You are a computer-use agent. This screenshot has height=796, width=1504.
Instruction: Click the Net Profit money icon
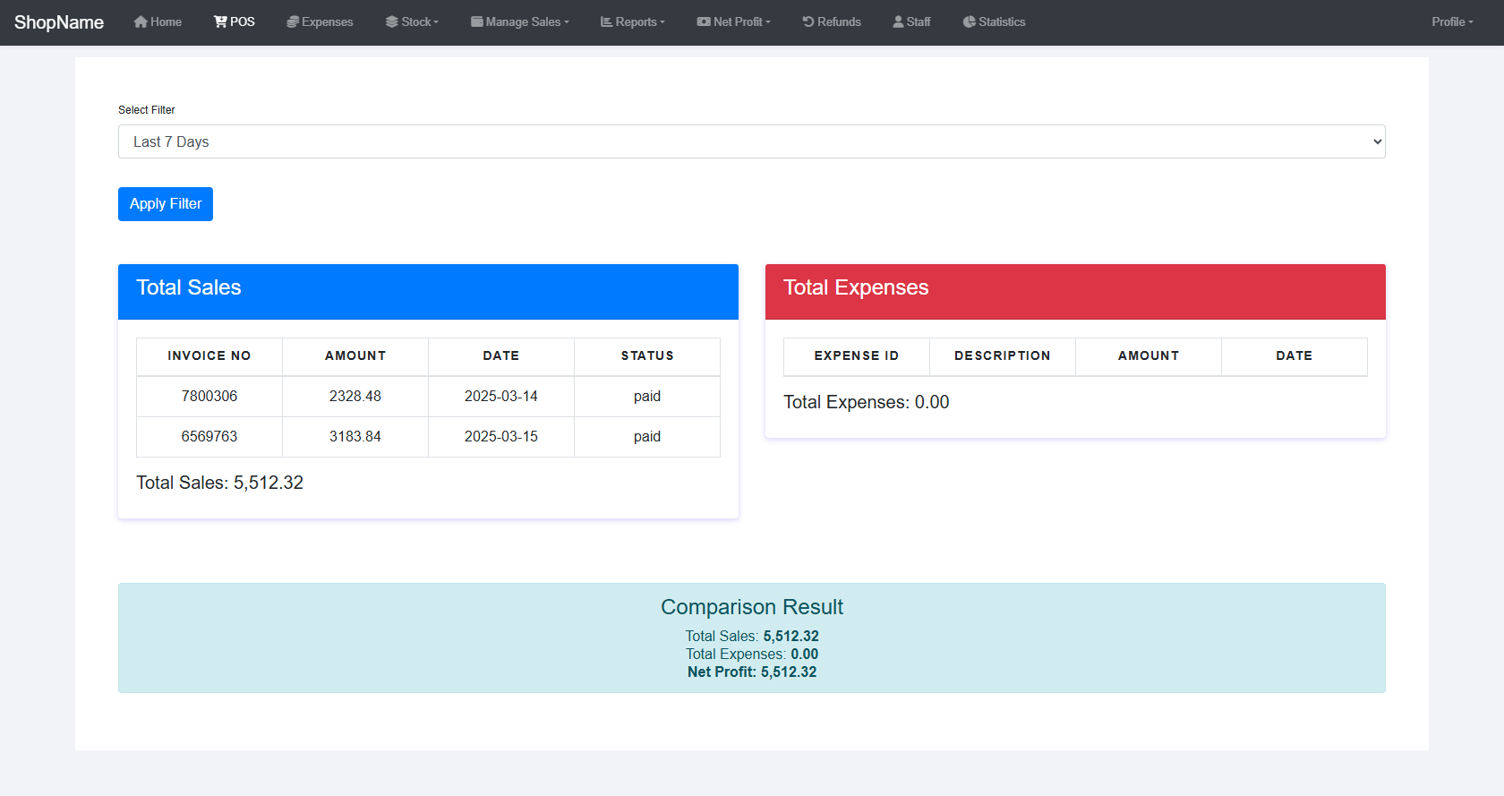[704, 21]
